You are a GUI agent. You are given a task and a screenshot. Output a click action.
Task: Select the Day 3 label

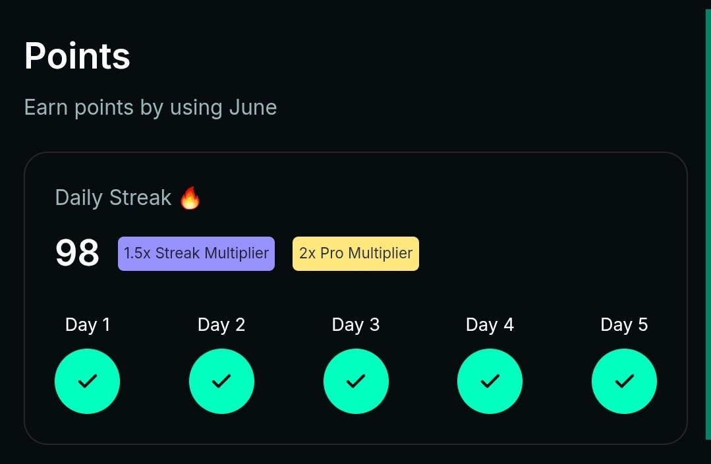point(356,325)
